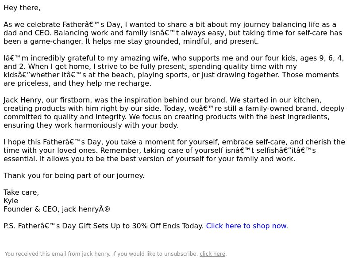Click the 'Founder & CEO, jack henry' line
The height and width of the screenshot is (265, 354).
coord(57,209)
